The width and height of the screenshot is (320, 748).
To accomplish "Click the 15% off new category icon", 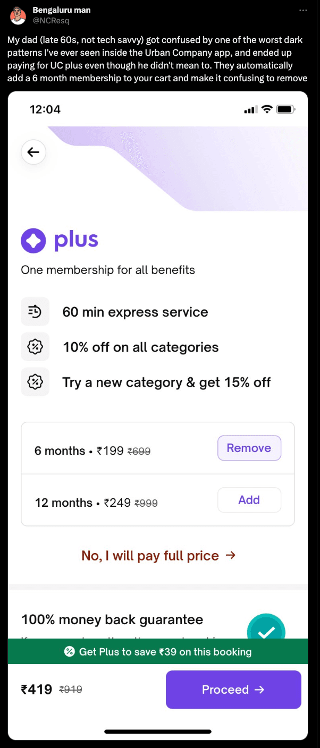I will tap(35, 382).
